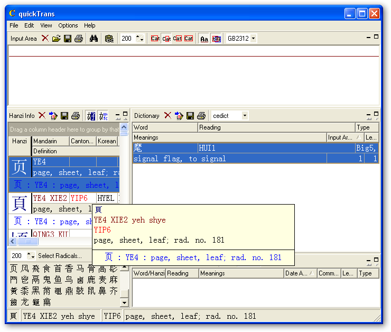Pick the 鹿 radical
The image size is (391, 332).
click(x=91, y=280)
